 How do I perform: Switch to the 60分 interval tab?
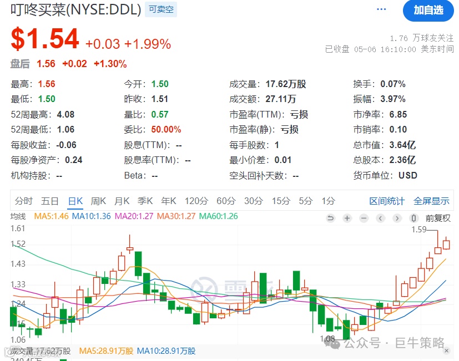pyautogui.click(x=226, y=201)
